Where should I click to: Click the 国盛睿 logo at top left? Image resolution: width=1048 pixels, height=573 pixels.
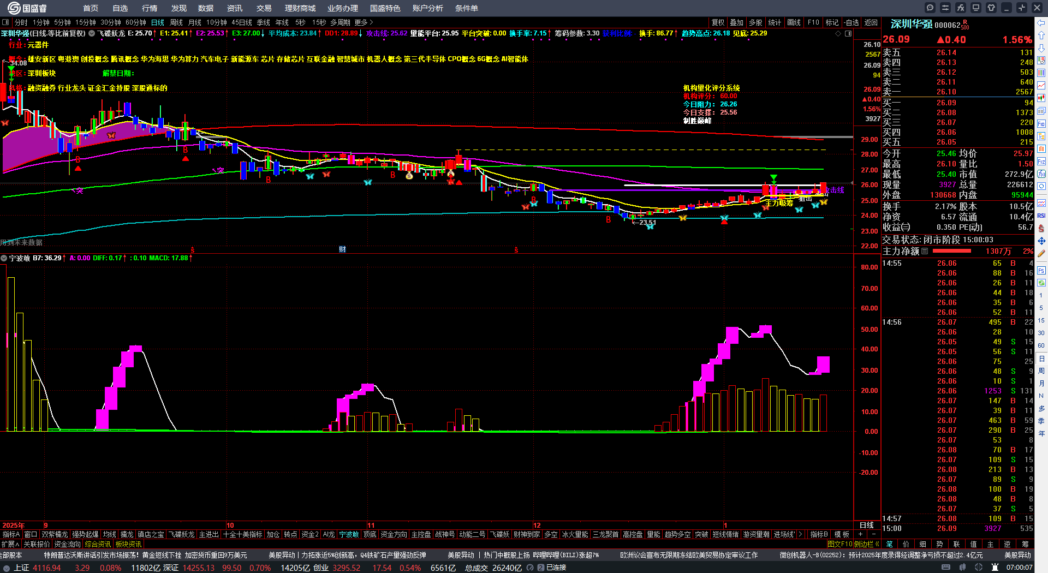27,8
